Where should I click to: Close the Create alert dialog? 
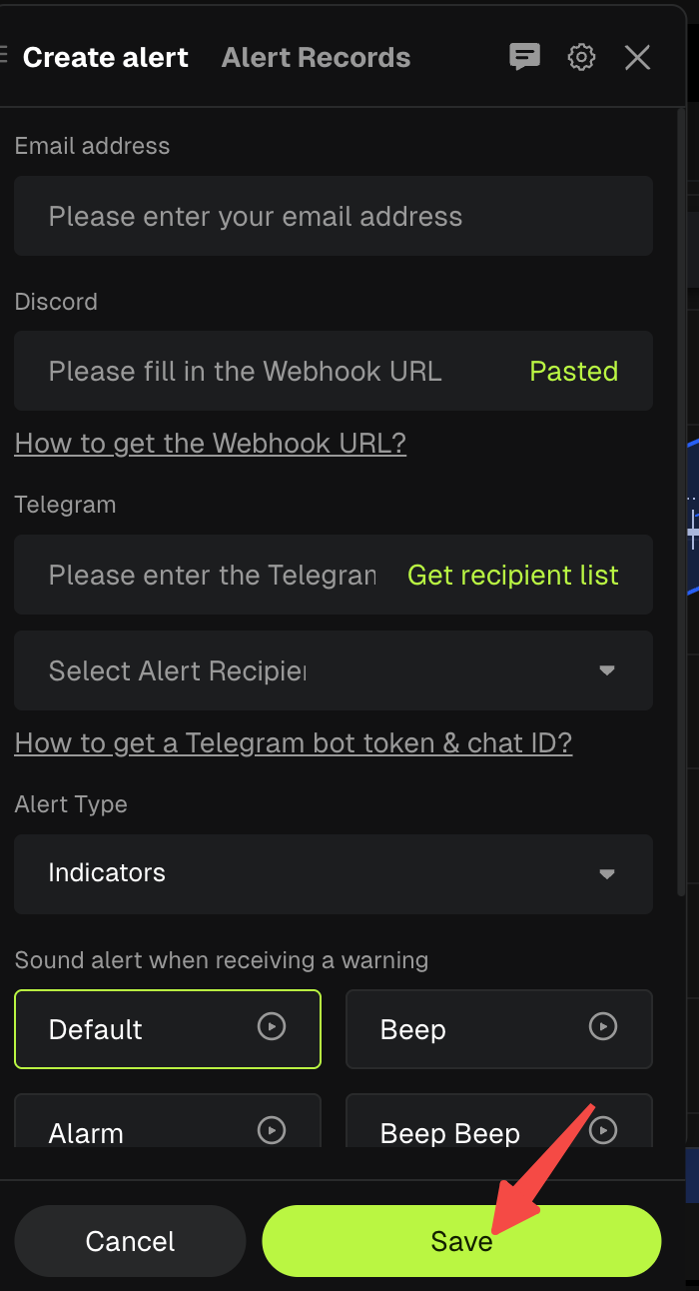coord(637,57)
